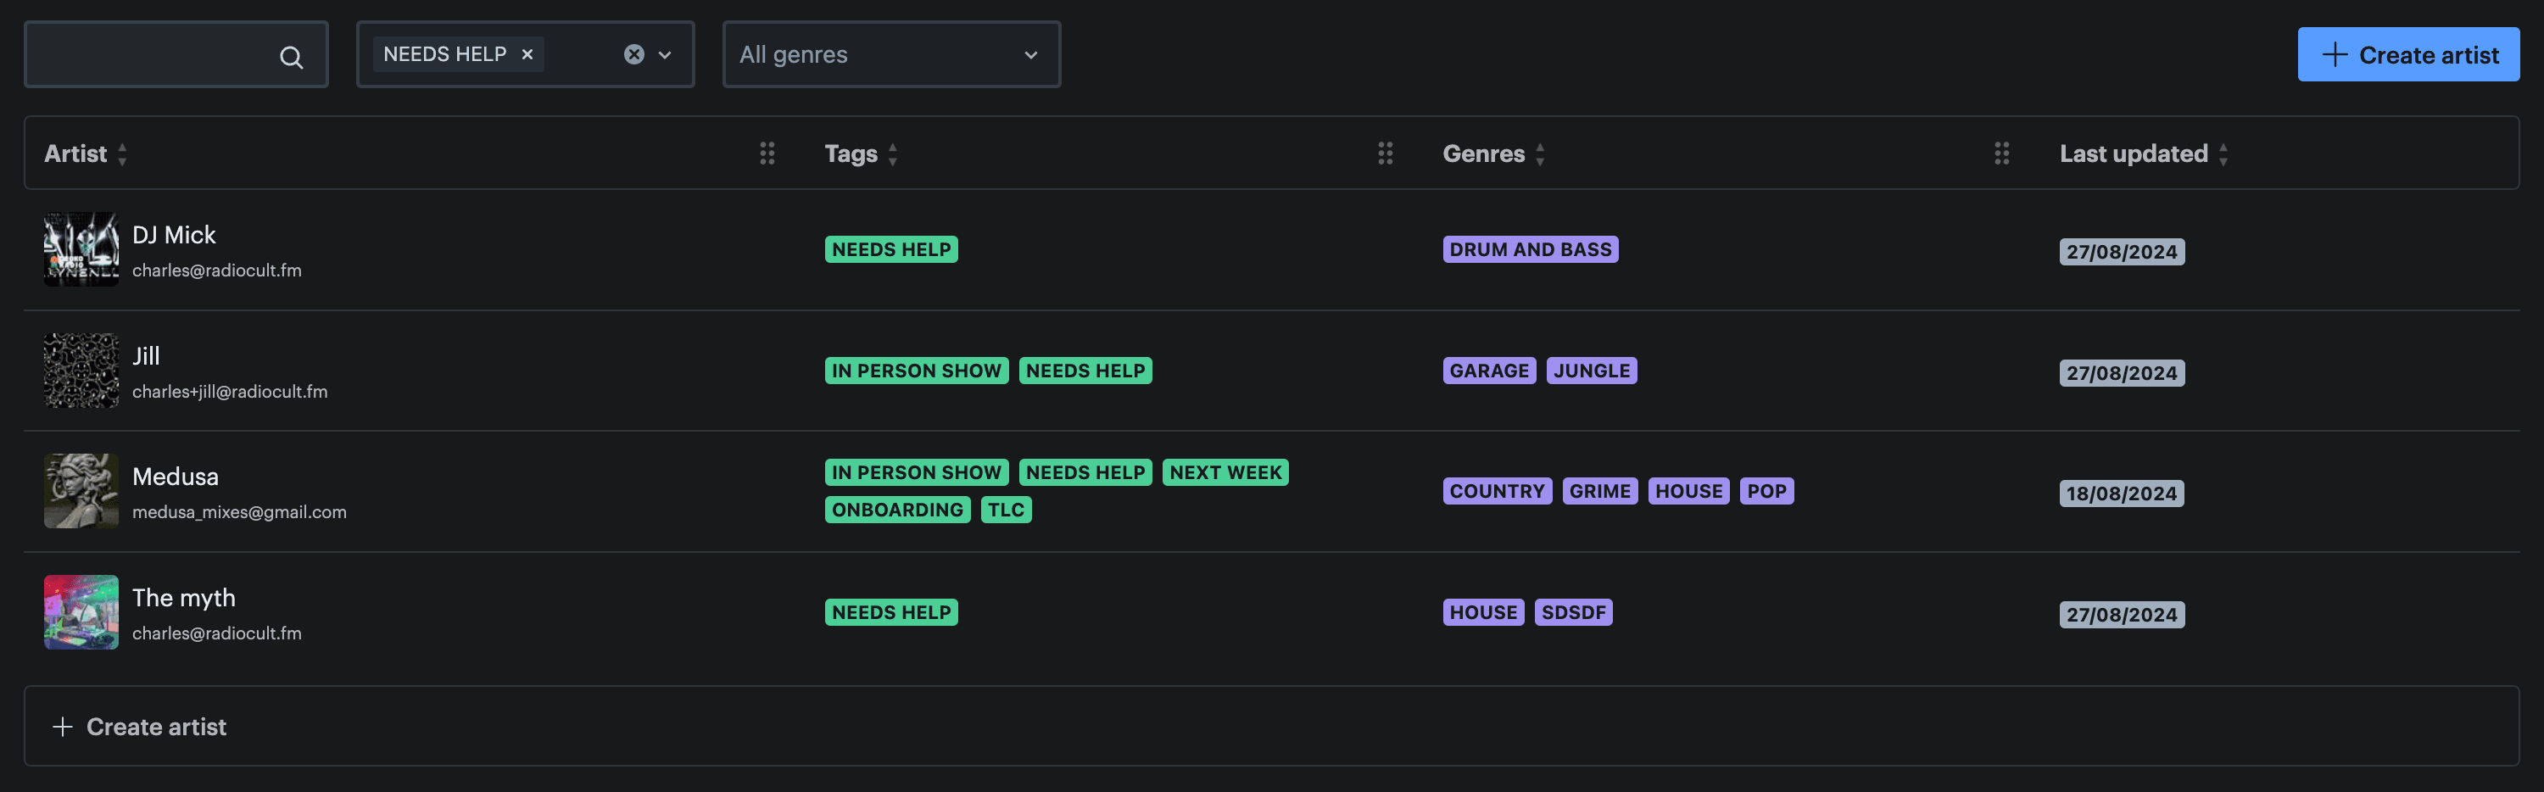Click the Create artist button
The image size is (2544, 792).
[2408, 54]
